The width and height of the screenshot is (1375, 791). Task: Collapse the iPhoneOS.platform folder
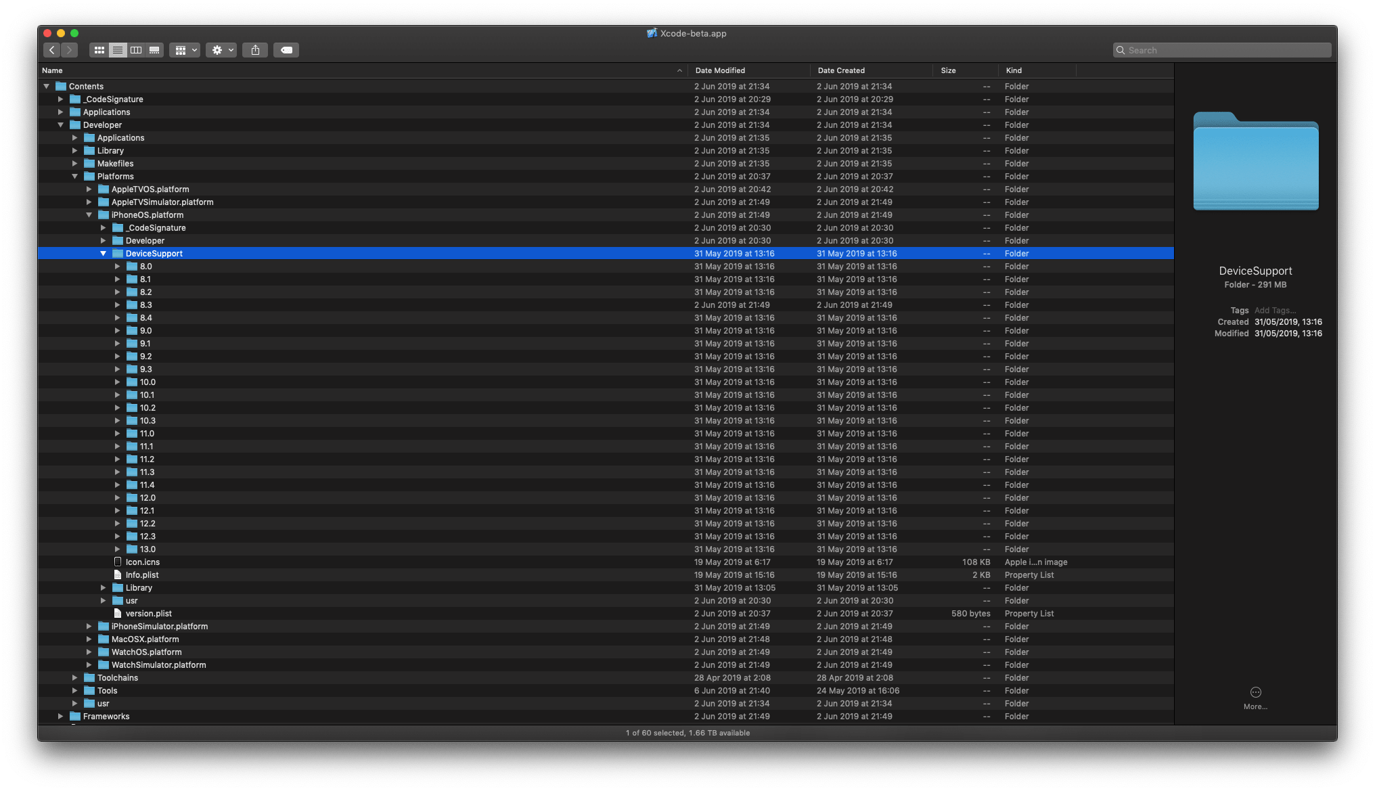[89, 215]
